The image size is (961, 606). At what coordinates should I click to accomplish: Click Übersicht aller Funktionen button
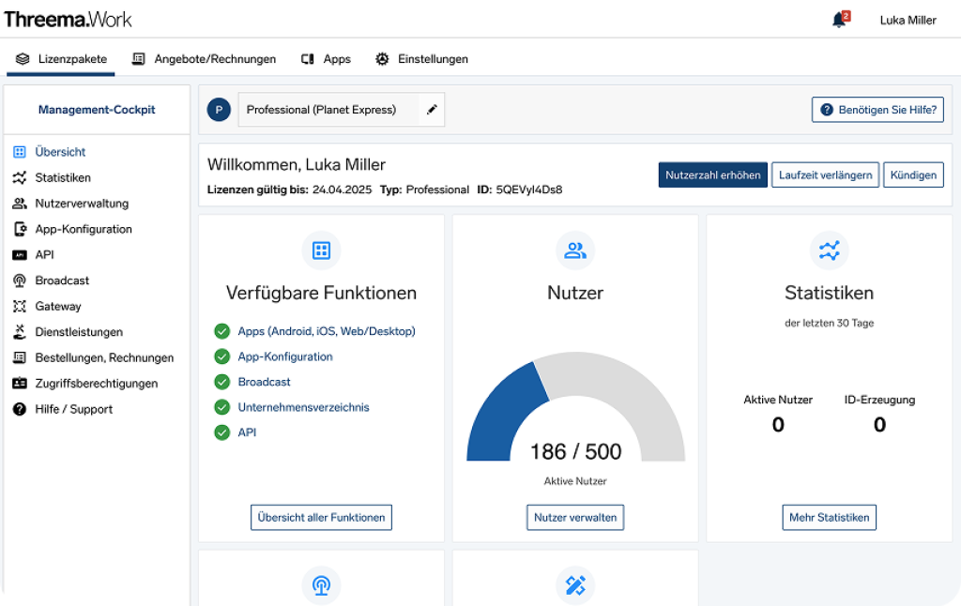[x=321, y=518]
